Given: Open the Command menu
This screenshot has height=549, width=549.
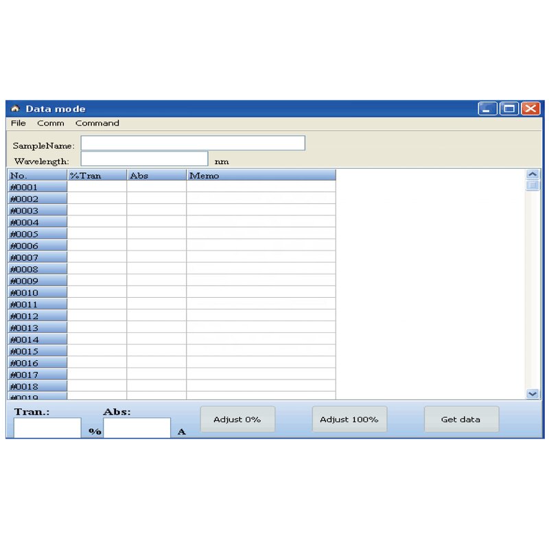Looking at the screenshot, I should pyautogui.click(x=97, y=124).
